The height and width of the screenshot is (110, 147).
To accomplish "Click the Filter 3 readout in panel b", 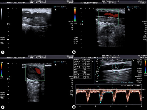I will 145,40.
